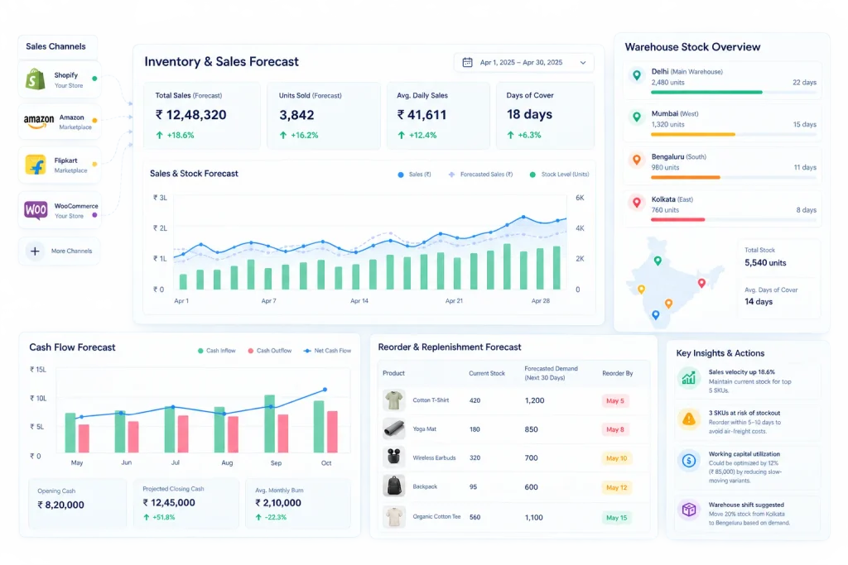Toggle the Net Cash Flow legend
The width and height of the screenshot is (848, 565).
point(328,351)
